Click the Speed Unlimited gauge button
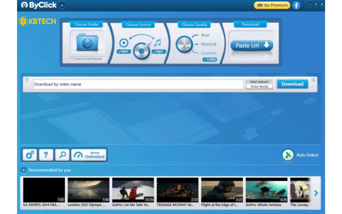This screenshot has width=342, height=214. click(89, 155)
